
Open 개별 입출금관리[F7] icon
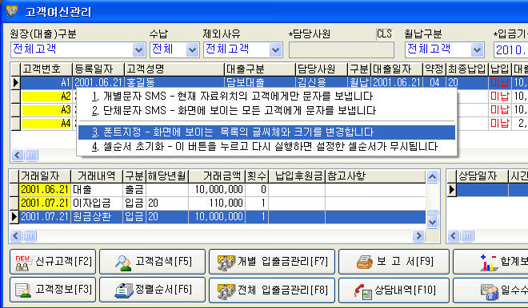point(226,263)
